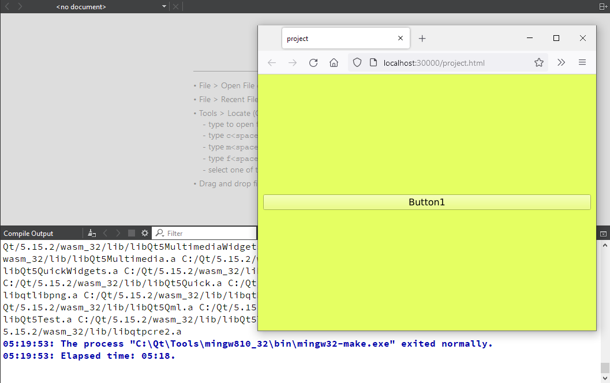The width and height of the screenshot is (610, 383).
Task: Toggle bookmark star for project page
Action: 538,62
